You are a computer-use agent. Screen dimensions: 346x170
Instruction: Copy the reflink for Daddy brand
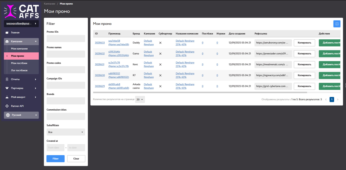[x=304, y=43]
